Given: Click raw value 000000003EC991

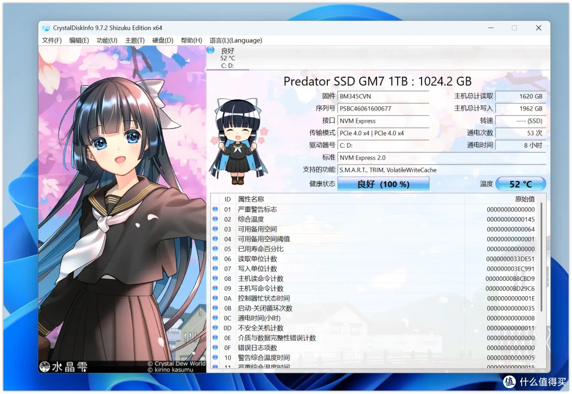Looking at the screenshot, I should click(511, 269).
